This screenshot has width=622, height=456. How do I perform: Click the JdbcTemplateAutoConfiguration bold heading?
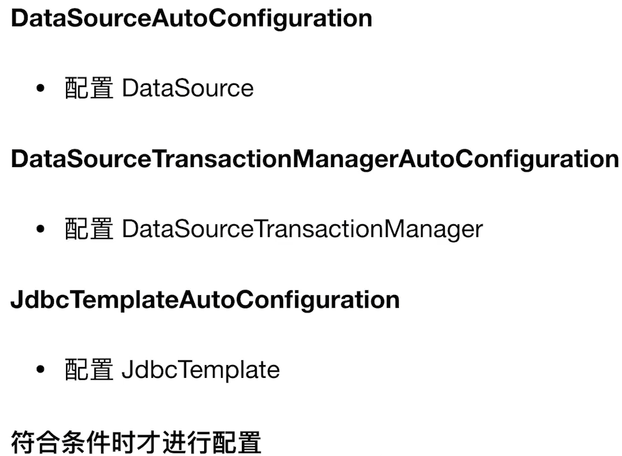pos(205,300)
